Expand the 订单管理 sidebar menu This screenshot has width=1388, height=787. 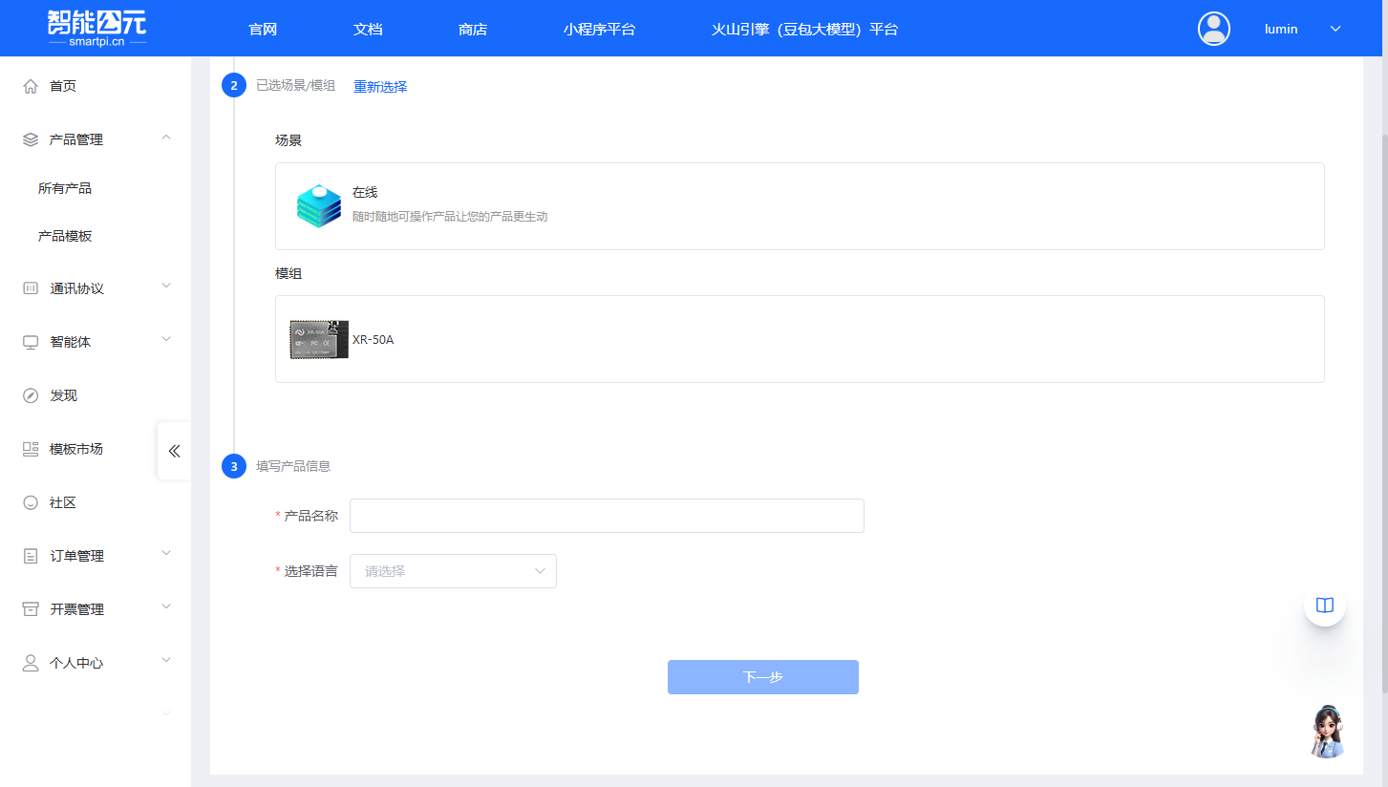(x=166, y=554)
